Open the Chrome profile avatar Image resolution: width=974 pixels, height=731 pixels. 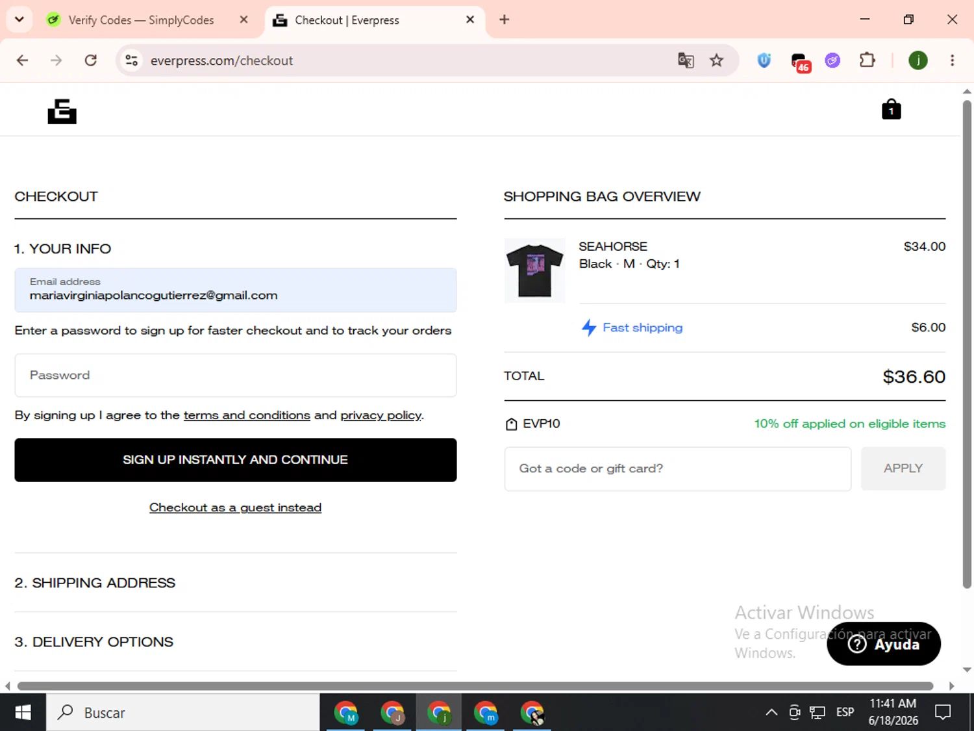pyautogui.click(x=918, y=60)
